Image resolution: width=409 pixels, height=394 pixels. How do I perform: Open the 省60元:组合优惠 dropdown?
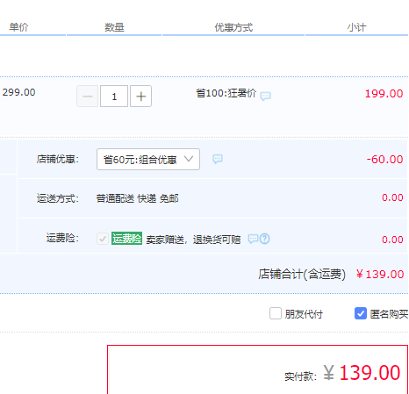(148, 159)
